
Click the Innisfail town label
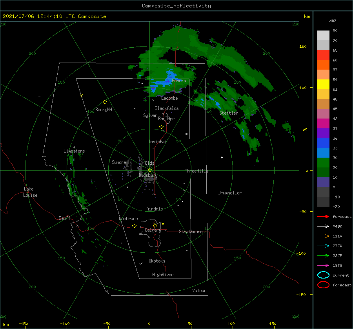point(158,142)
